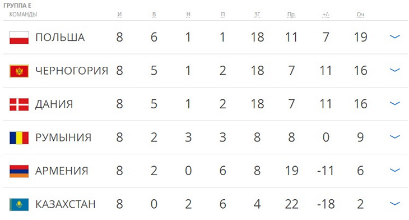Open the ЧЕРНОГОРИЯ team link

click(72, 71)
